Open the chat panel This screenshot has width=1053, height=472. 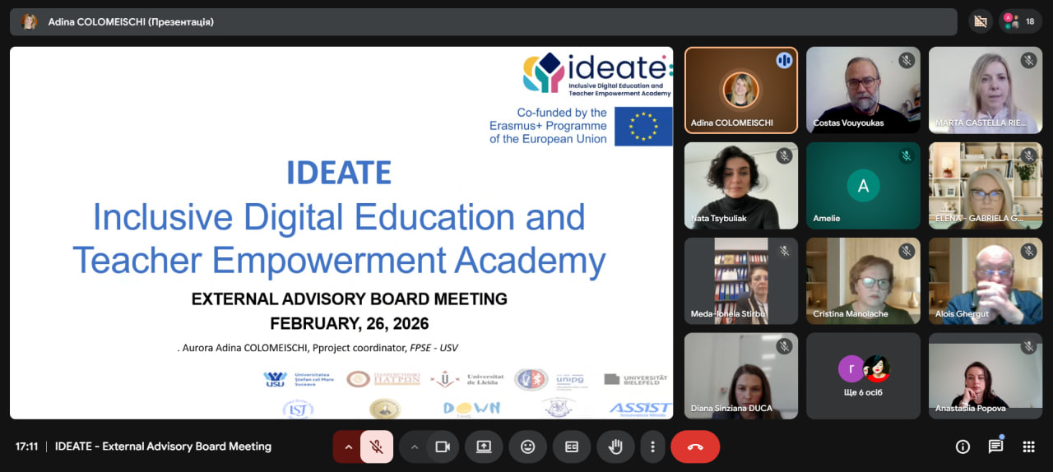click(995, 447)
